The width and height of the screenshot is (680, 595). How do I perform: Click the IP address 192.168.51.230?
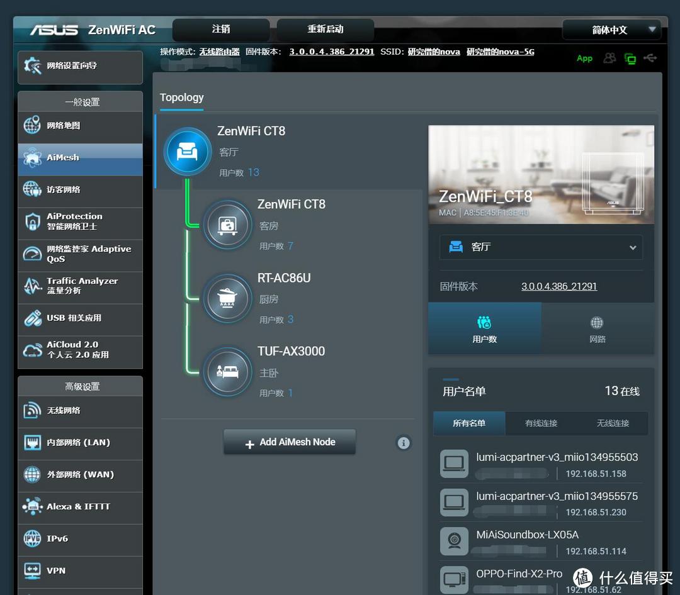tap(596, 513)
